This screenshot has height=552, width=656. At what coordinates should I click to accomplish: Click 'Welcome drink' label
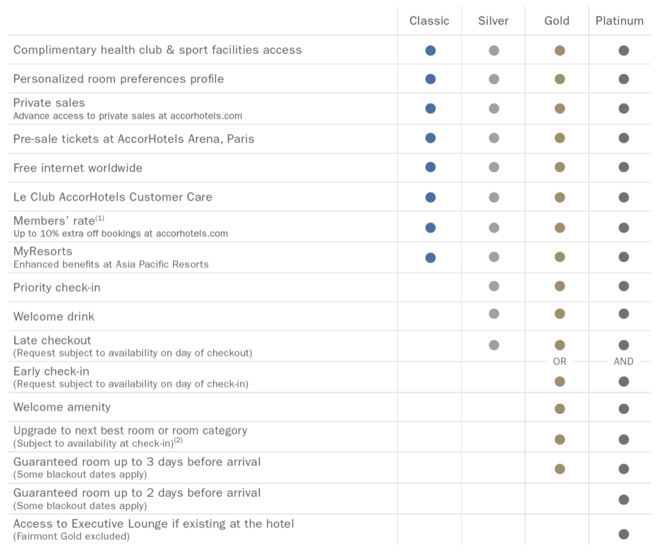tap(53, 317)
